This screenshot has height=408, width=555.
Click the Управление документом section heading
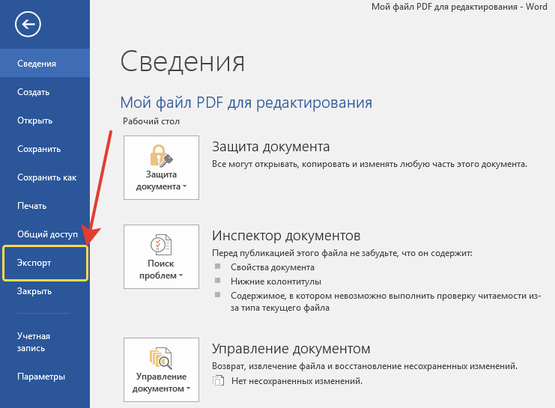(x=291, y=349)
